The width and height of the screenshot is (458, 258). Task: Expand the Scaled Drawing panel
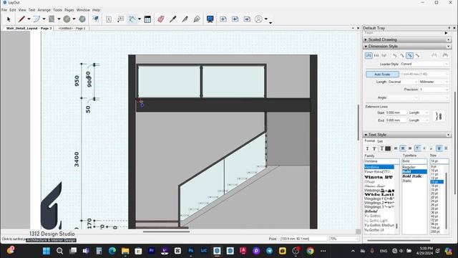click(366, 39)
